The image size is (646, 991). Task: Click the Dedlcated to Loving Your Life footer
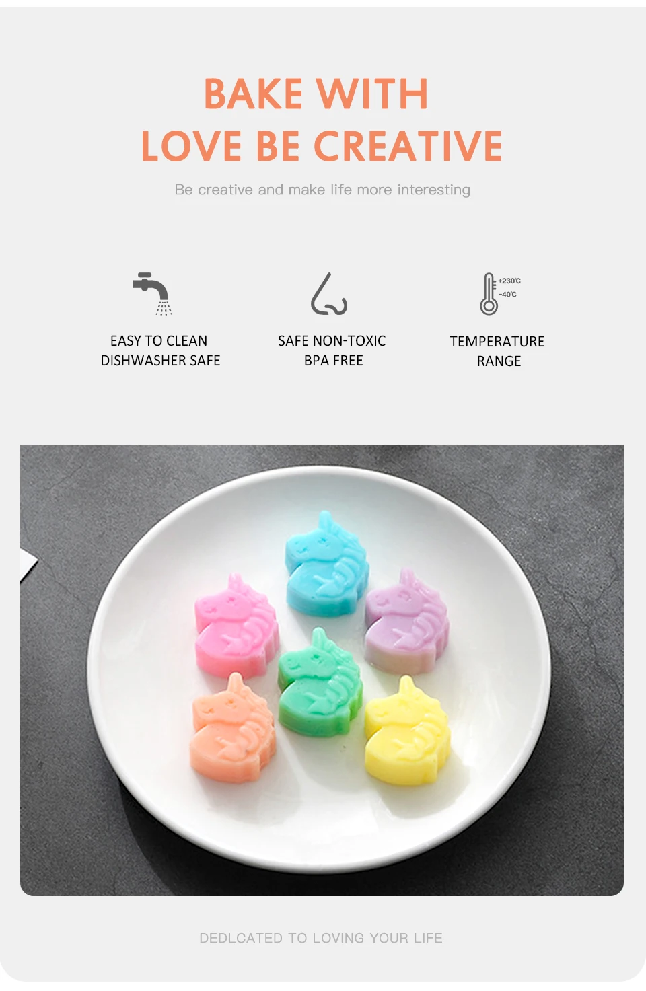click(321, 938)
